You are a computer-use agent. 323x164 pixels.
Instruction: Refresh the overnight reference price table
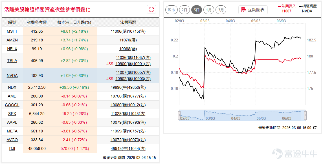(151, 10)
